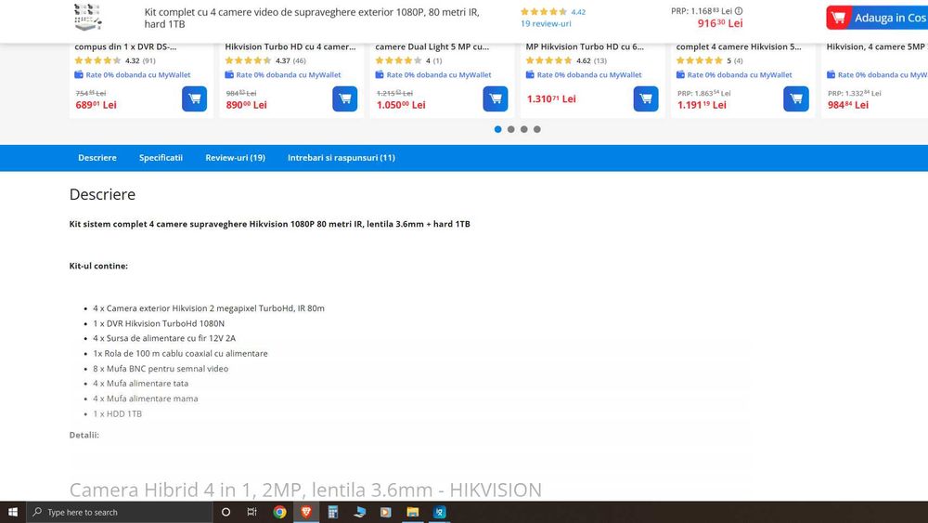The width and height of the screenshot is (928, 523).
Task: Add the 1.050 Lei Dual Light kit to cart
Action: [x=496, y=98]
